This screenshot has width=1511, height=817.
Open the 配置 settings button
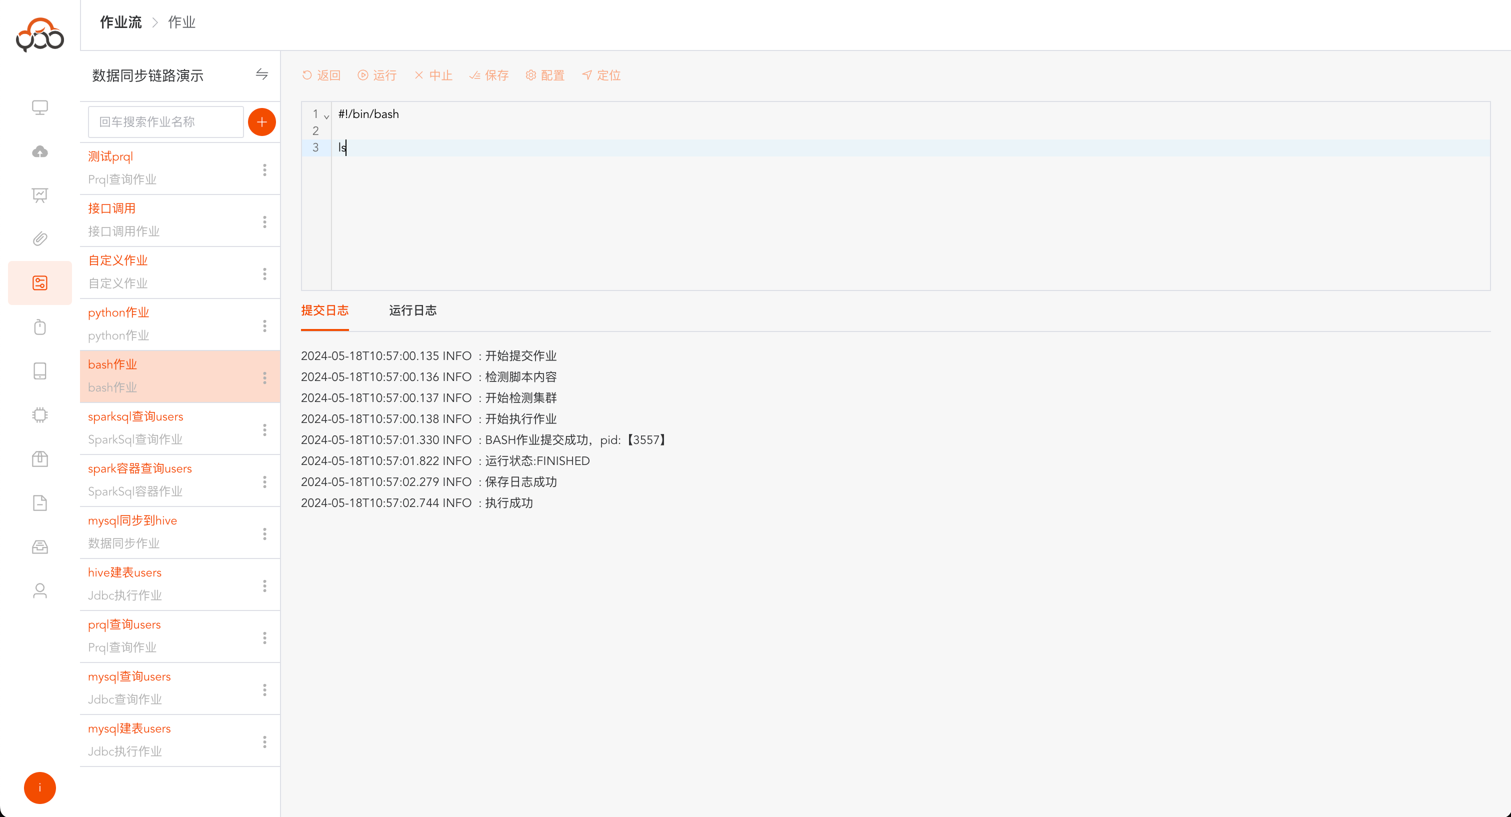tap(545, 75)
